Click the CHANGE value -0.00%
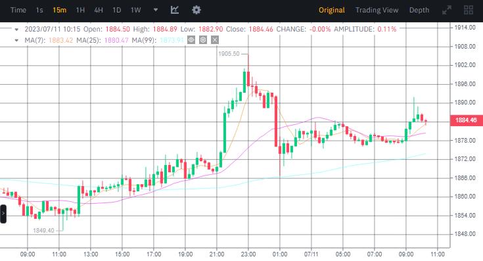This screenshot has height=261, width=483. [320, 30]
